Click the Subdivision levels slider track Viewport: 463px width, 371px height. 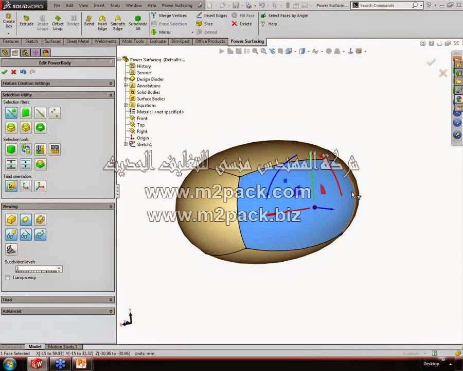click(36, 272)
